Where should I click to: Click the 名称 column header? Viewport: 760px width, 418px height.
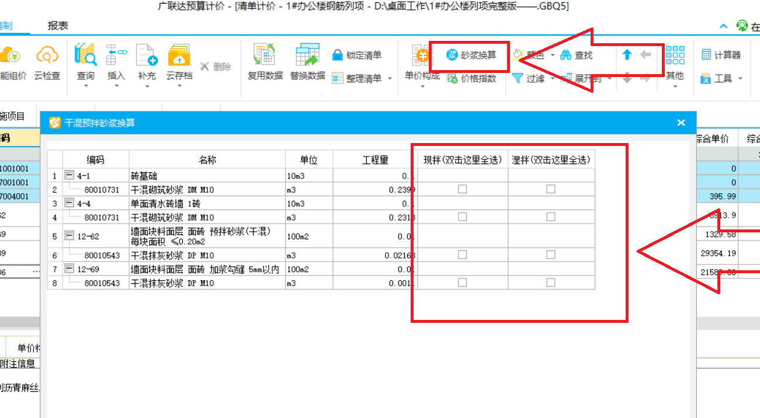(207, 159)
